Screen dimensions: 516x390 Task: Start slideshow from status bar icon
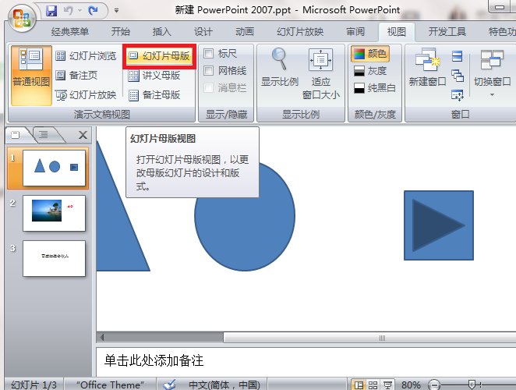387,385
